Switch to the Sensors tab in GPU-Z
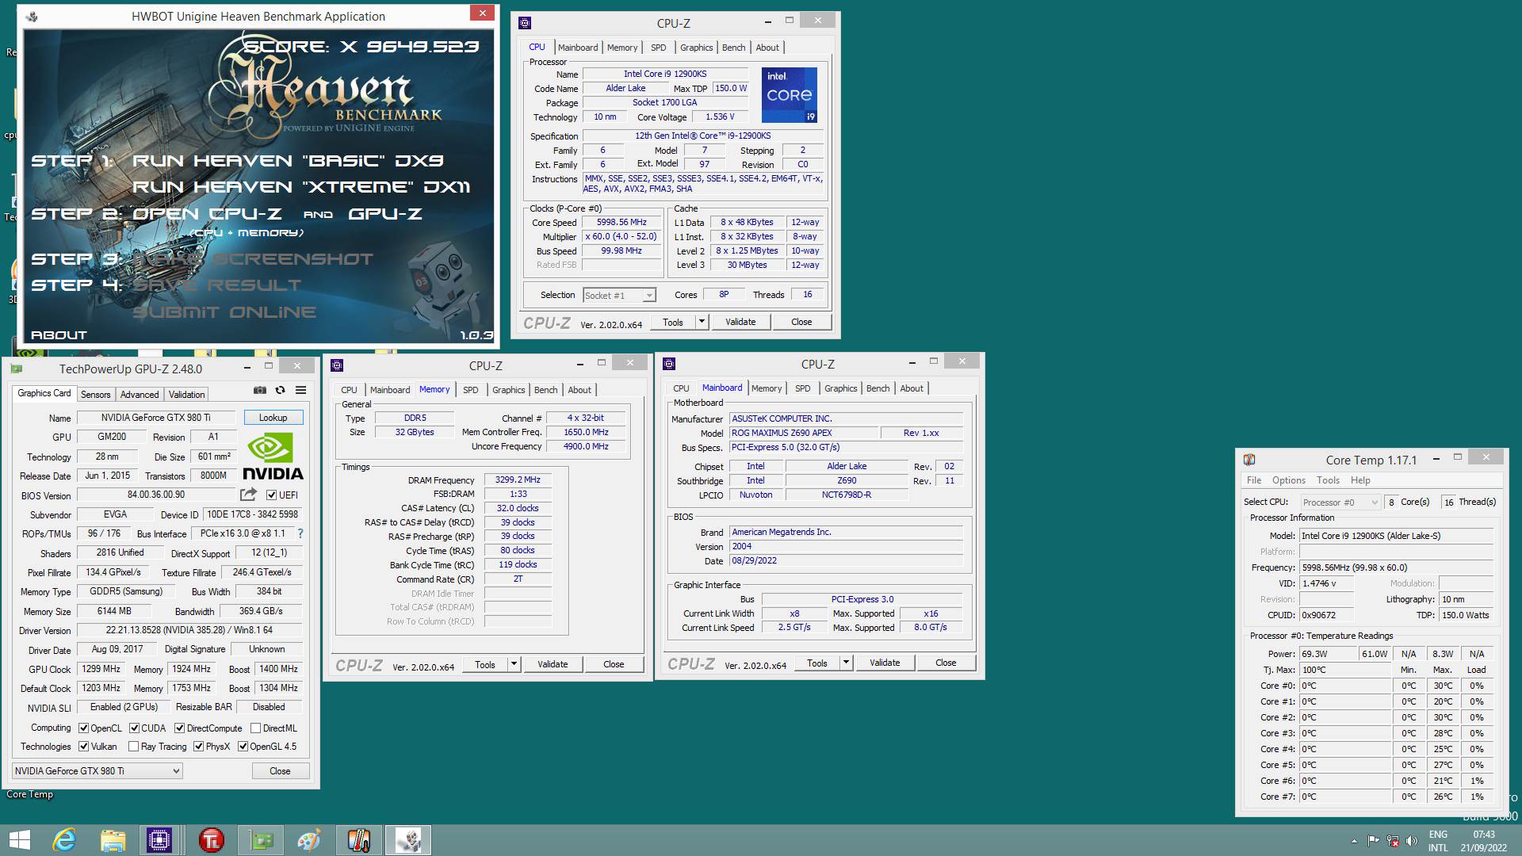This screenshot has width=1522, height=856. (x=95, y=395)
